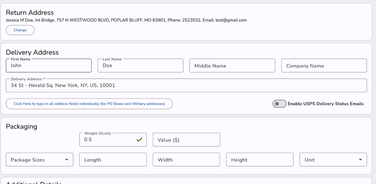Image resolution: width=376 pixels, height=184 pixels.
Task: Click into the Middle Name field
Action: (232, 66)
